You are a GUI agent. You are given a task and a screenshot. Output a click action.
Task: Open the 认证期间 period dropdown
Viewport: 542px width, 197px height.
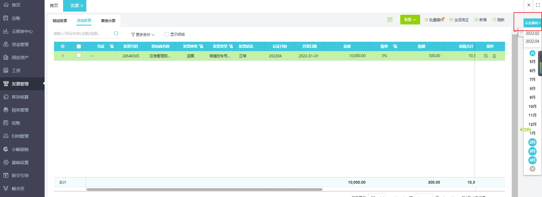(x=532, y=23)
